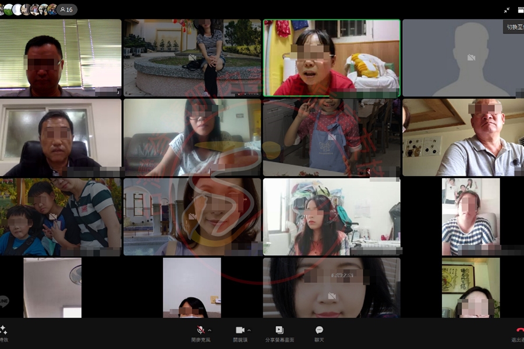
Task: Leave the call with the red phone icon
Action: pos(520,330)
